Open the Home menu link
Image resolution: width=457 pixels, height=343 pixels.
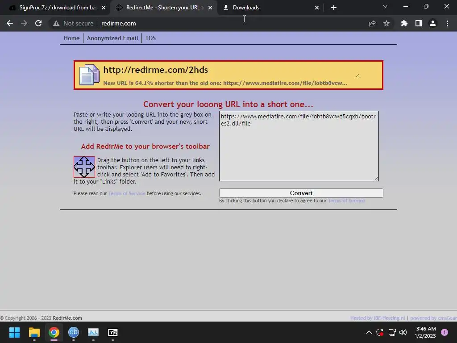[x=72, y=38]
